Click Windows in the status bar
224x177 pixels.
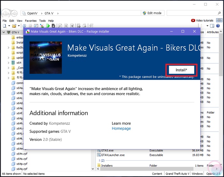(x=197, y=174)
